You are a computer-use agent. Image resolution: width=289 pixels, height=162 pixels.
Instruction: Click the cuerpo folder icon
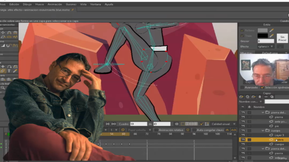click(267, 130)
